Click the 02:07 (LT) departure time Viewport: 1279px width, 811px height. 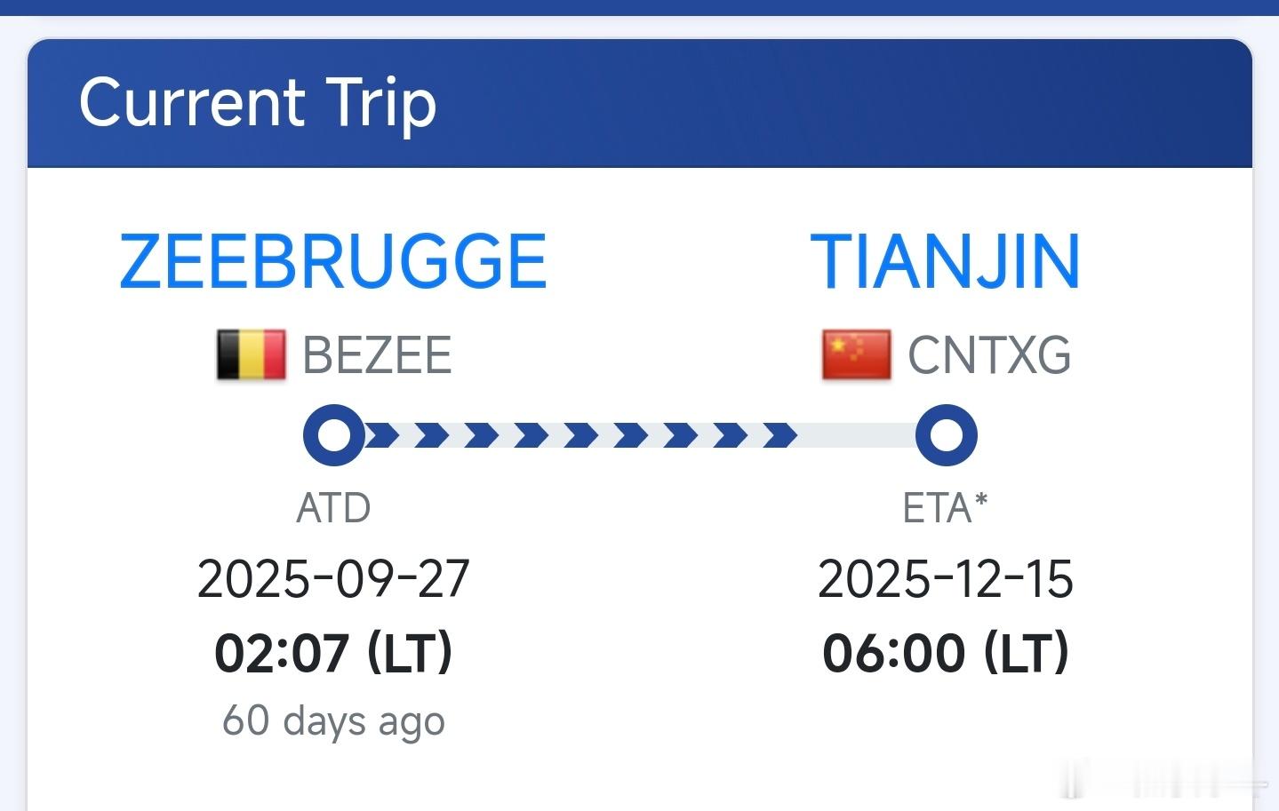(333, 653)
